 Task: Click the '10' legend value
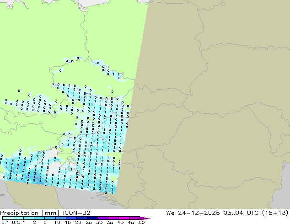(x=57, y=222)
